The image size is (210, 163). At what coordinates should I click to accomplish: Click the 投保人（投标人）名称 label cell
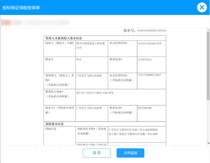60,43
